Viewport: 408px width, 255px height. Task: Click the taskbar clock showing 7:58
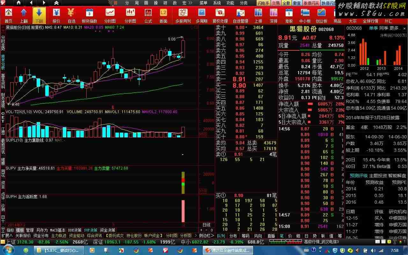tap(394, 251)
